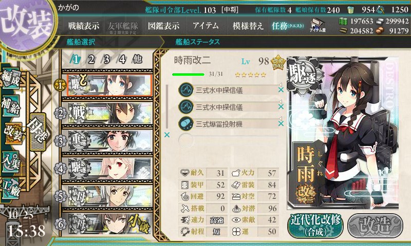Click the 母港 home port icon
The width and height of the screenshot is (411, 246).
pos(38,132)
